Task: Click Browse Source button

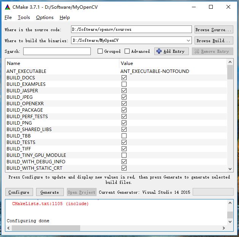Action: point(214,30)
